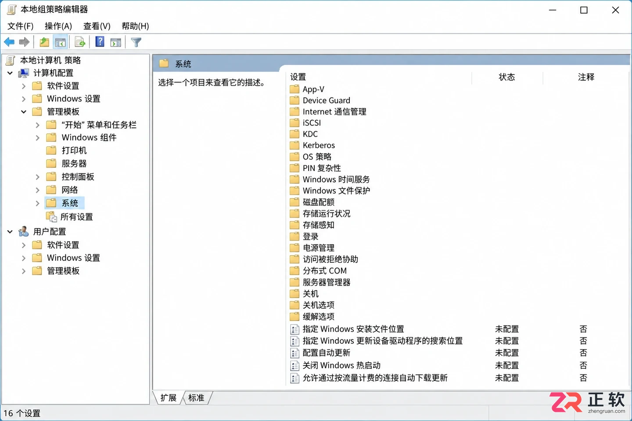This screenshot has height=421, width=632.
Task: Expand the Windows 组件 tree node
Action: tap(38, 138)
